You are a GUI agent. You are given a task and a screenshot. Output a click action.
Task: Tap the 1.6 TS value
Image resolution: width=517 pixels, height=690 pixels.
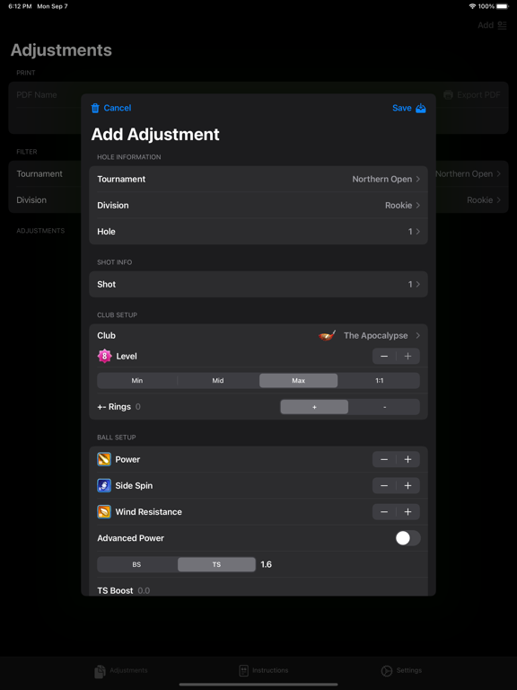266,564
